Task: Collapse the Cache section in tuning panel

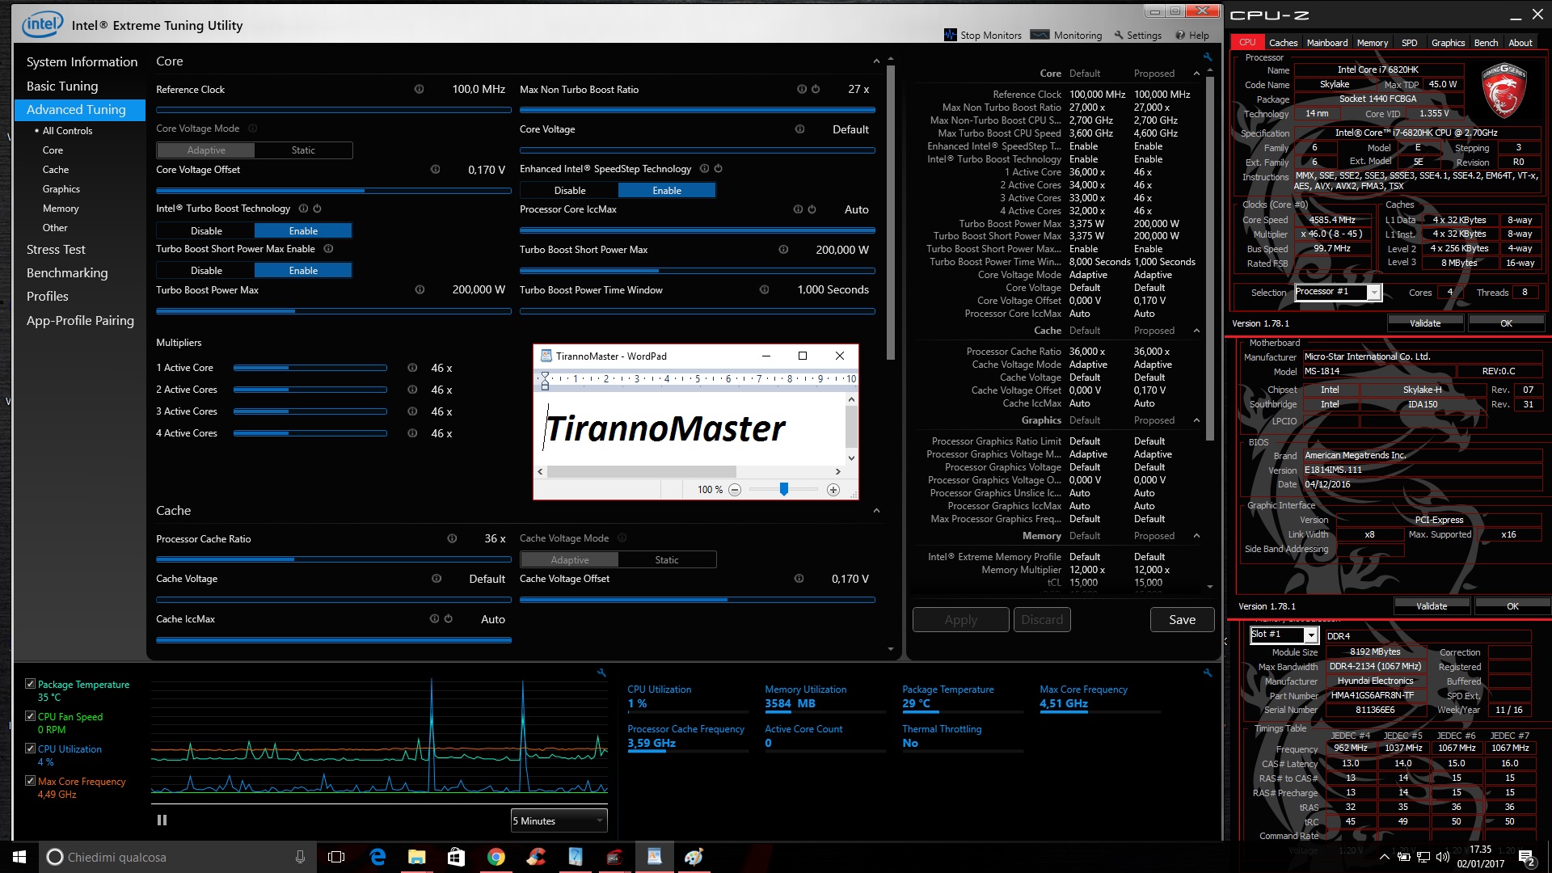Action: pos(876,511)
